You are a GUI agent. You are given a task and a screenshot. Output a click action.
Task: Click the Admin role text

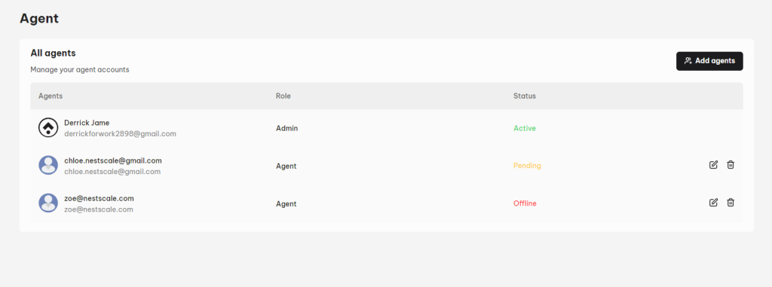tap(286, 128)
